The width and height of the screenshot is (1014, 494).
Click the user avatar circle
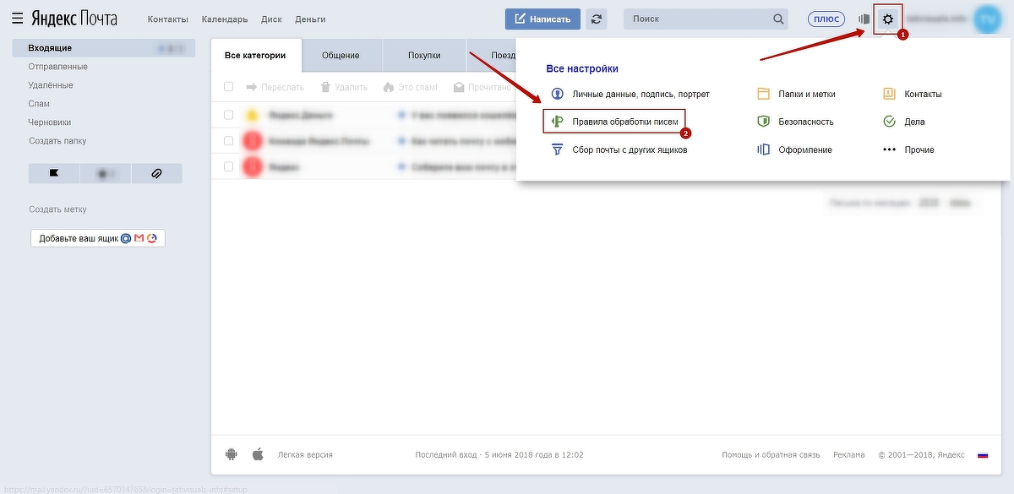(x=986, y=19)
